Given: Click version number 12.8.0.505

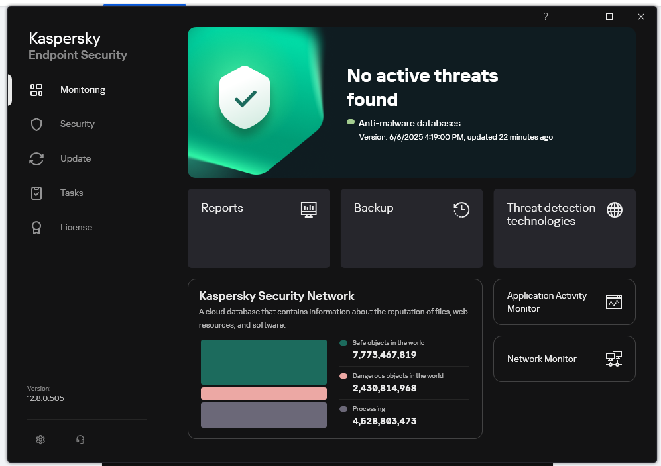Looking at the screenshot, I should coord(46,398).
